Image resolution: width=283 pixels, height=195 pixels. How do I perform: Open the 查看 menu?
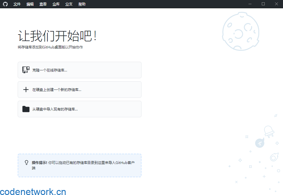pos(43,4)
